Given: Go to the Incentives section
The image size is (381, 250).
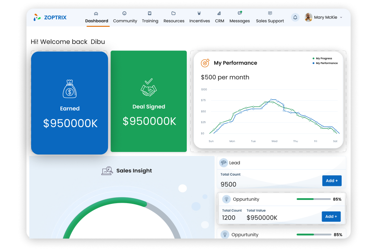Looking at the screenshot, I should tap(200, 18).
